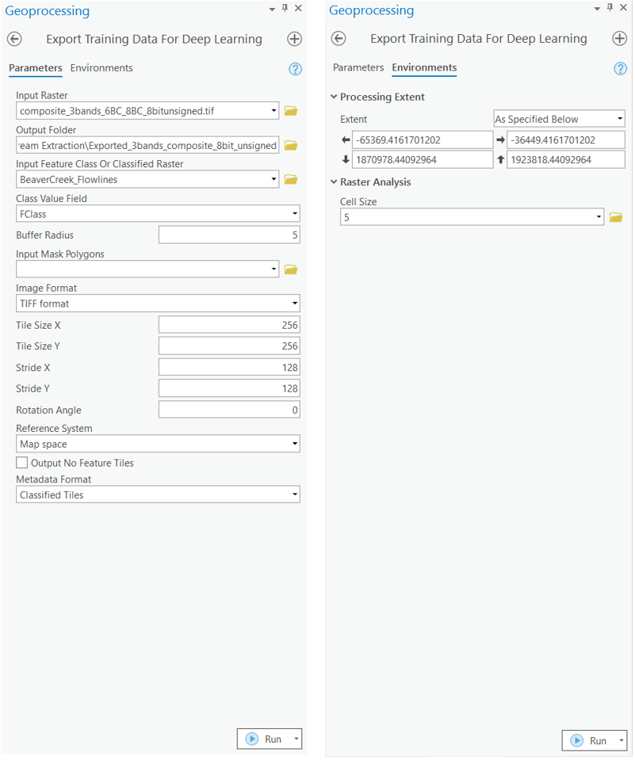Screen dimensions: 635x760
Task: Browse for Output Folder location
Action: (291, 146)
